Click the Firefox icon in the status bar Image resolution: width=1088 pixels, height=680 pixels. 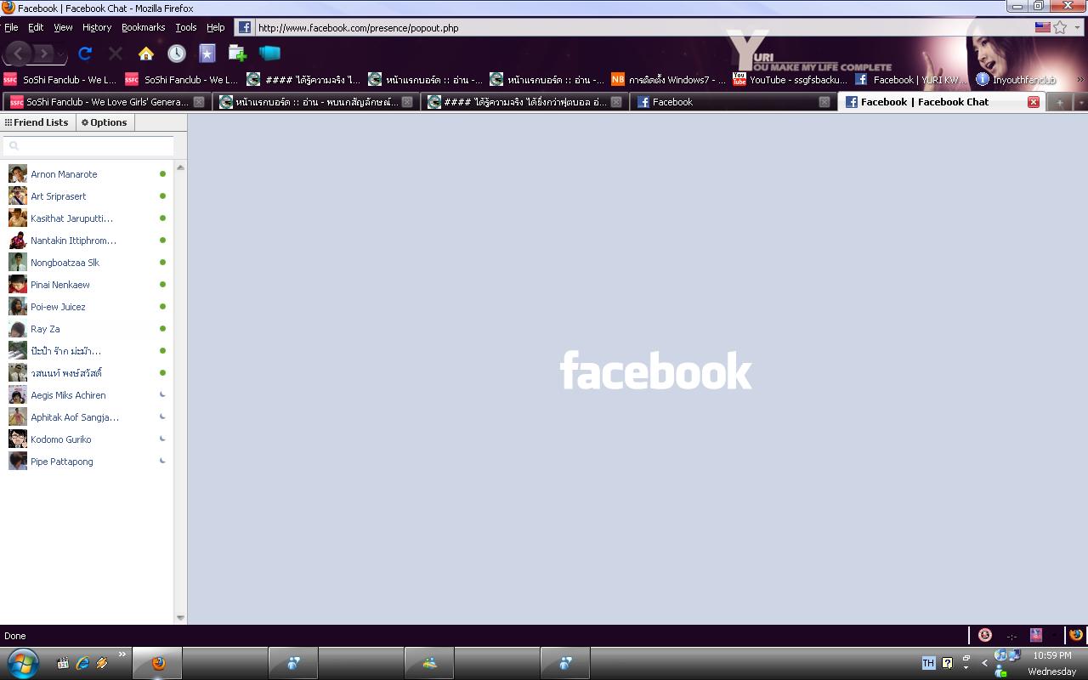coord(1076,635)
